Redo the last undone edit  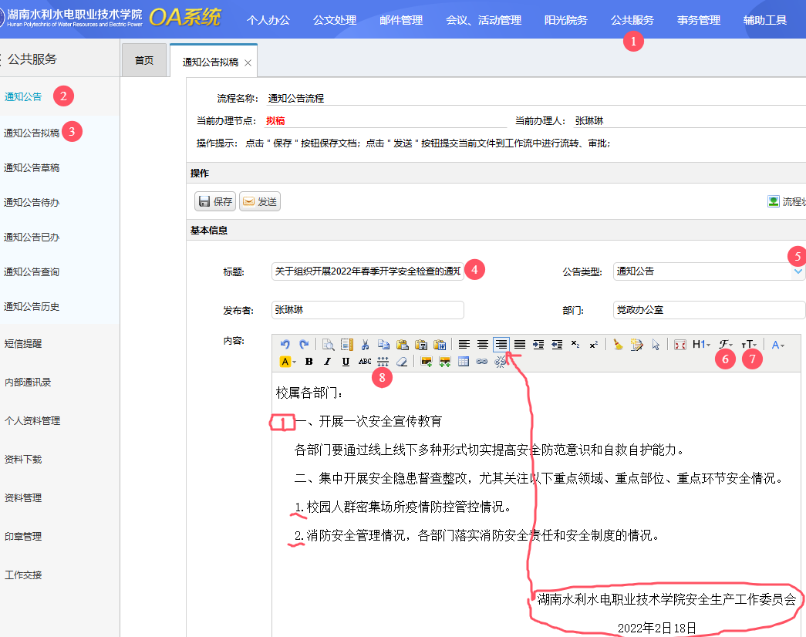click(304, 345)
